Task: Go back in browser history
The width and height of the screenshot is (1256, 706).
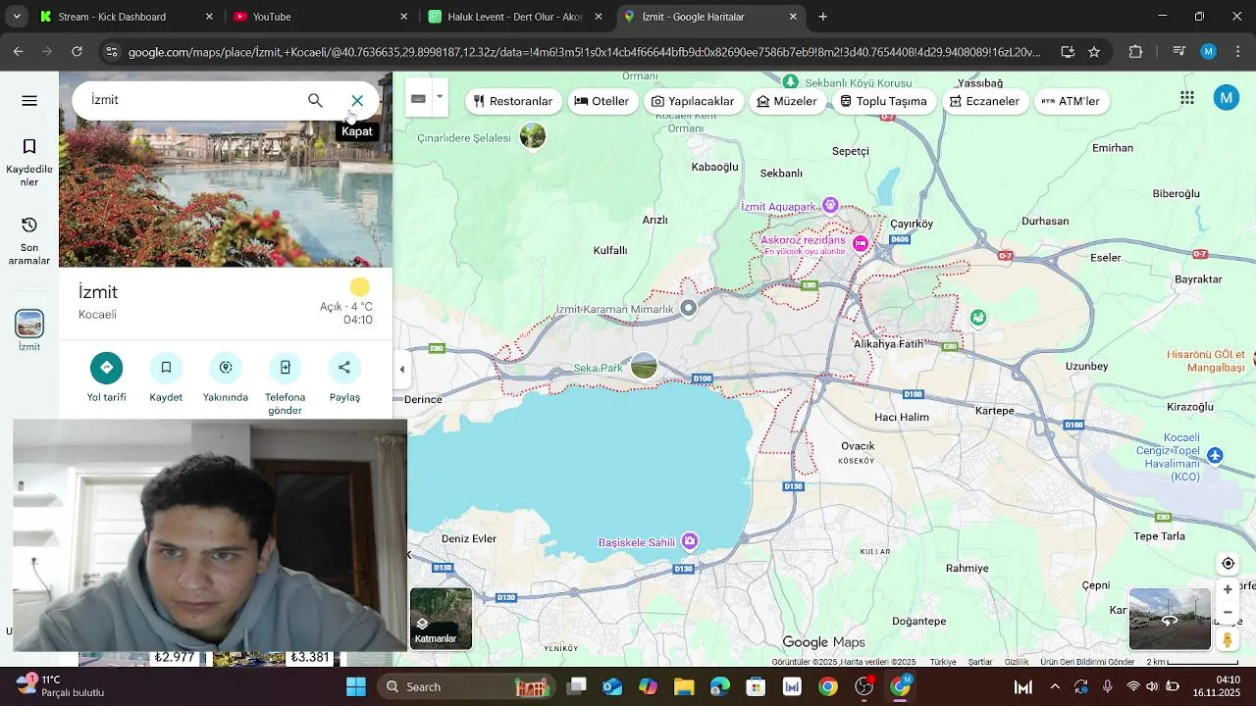Action: (x=19, y=52)
